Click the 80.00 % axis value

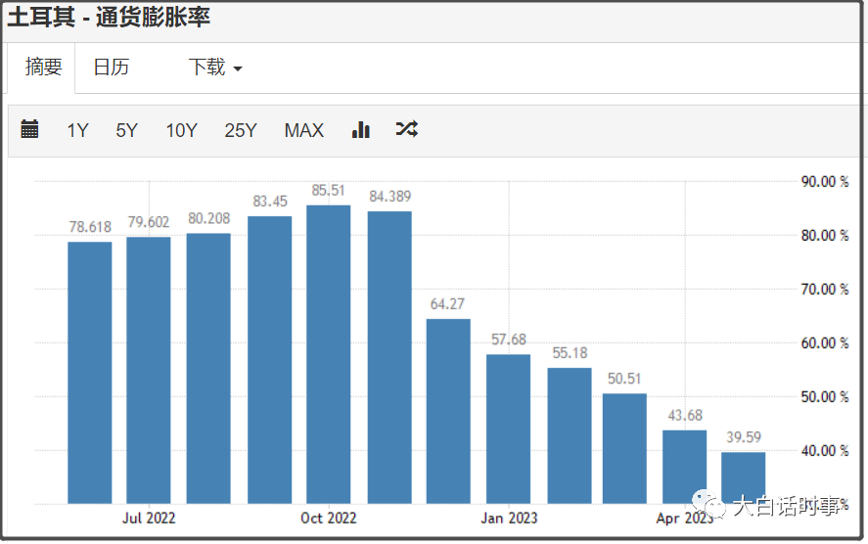click(825, 235)
